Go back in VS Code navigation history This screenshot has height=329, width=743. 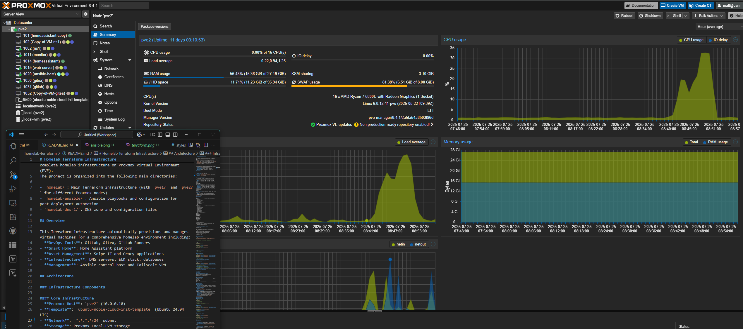click(46, 135)
